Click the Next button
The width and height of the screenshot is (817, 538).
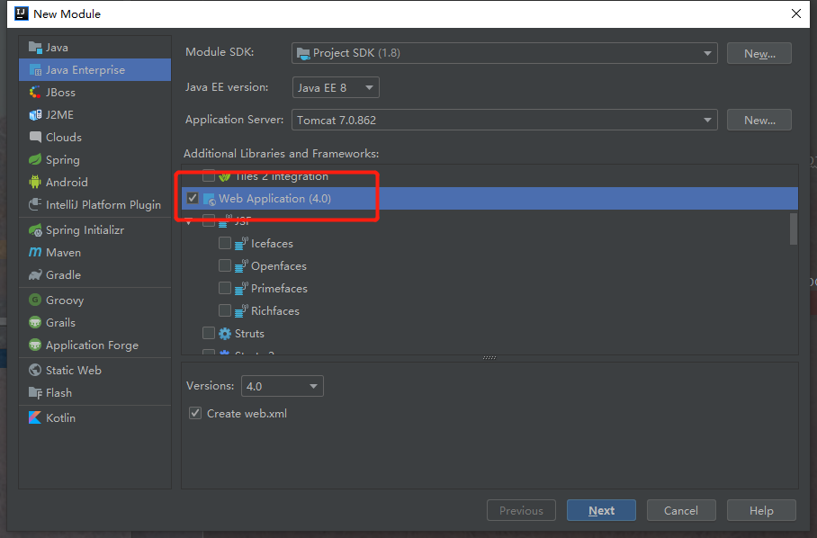[601, 510]
